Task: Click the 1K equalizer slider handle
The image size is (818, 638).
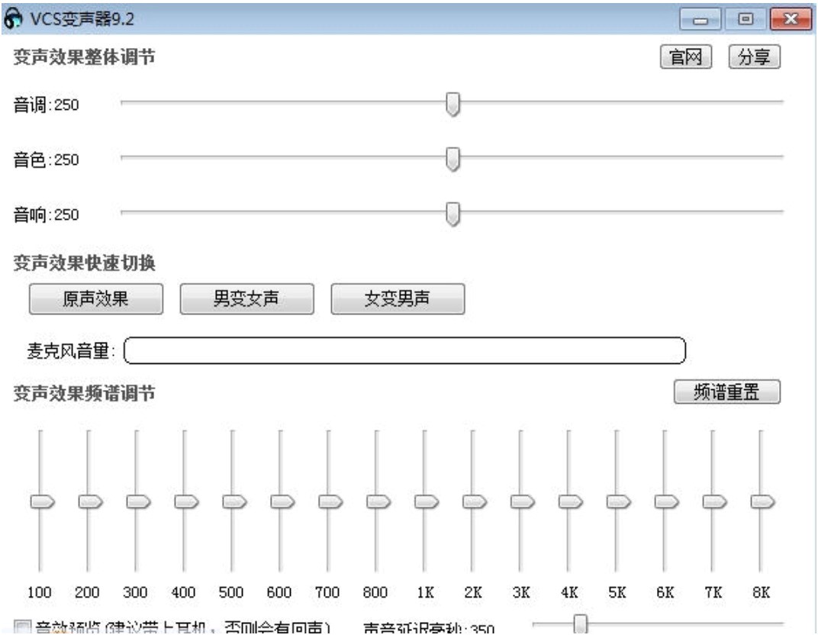Action: 427,501
